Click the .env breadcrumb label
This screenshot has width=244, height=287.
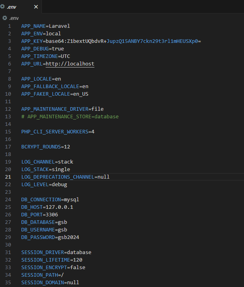tap(14, 18)
